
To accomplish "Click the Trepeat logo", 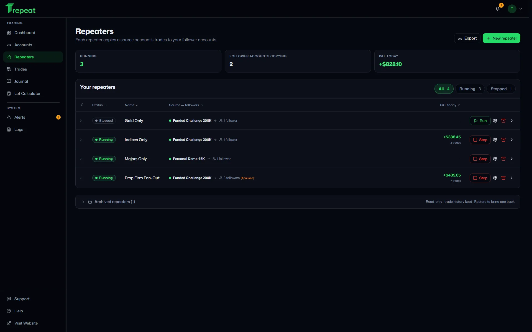I will click(21, 9).
